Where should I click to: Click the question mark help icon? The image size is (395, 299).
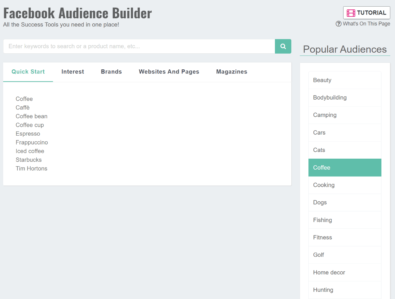click(x=338, y=24)
